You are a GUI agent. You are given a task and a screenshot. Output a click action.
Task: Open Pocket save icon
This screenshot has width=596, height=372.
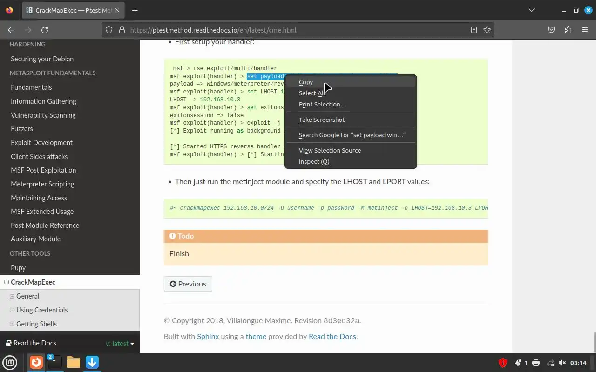[551, 30]
